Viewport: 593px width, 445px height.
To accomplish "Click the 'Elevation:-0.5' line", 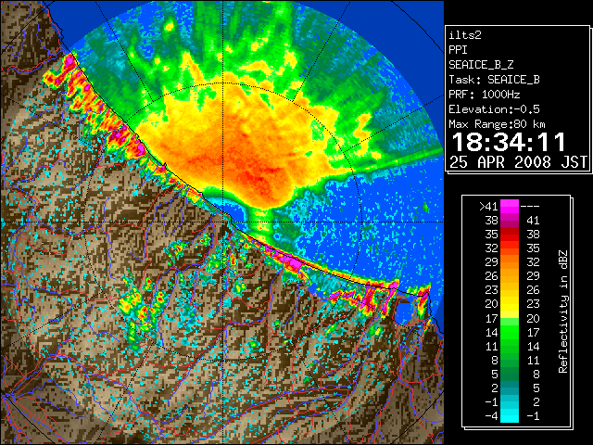I will click(x=494, y=109).
